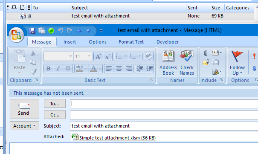This screenshot has height=154, width=258.
Task: Cut selection with the scissors icon
Action: pos(33,53)
